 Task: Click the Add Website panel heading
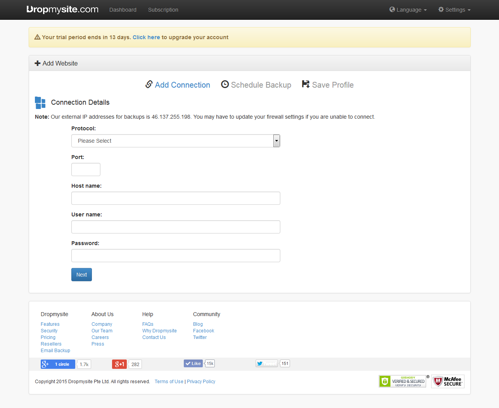[250, 63]
